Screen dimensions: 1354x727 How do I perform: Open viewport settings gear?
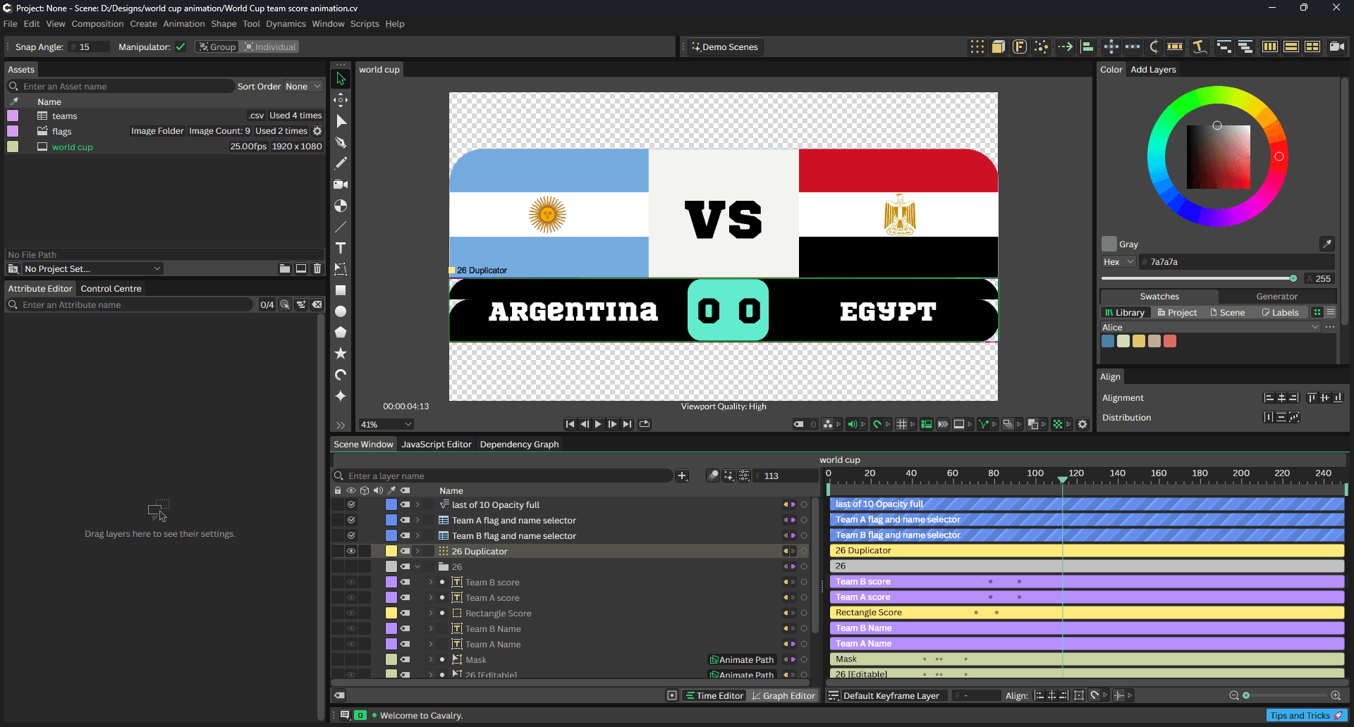point(1082,424)
